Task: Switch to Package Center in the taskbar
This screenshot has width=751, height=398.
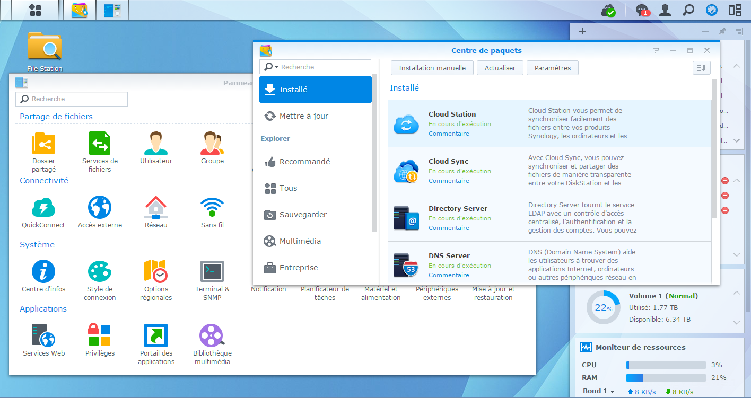Action: (80, 10)
